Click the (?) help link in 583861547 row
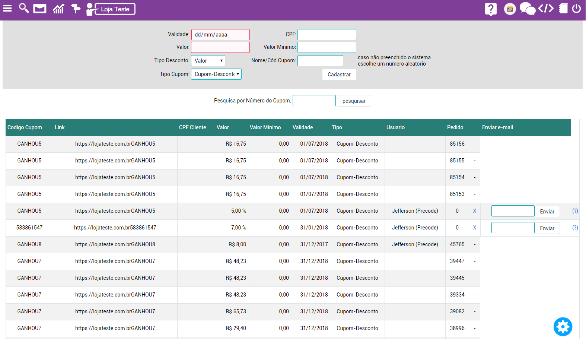Screen dimensions: 586x339 tap(575, 228)
